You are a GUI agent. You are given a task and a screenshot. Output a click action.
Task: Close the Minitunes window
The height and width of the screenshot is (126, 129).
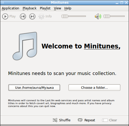pyautogui.click(x=126, y=3)
